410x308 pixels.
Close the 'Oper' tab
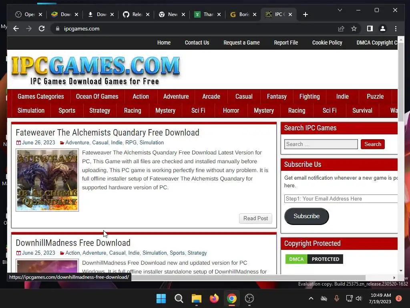click(40, 14)
